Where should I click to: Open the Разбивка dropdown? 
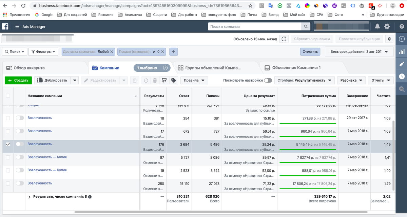(351, 80)
